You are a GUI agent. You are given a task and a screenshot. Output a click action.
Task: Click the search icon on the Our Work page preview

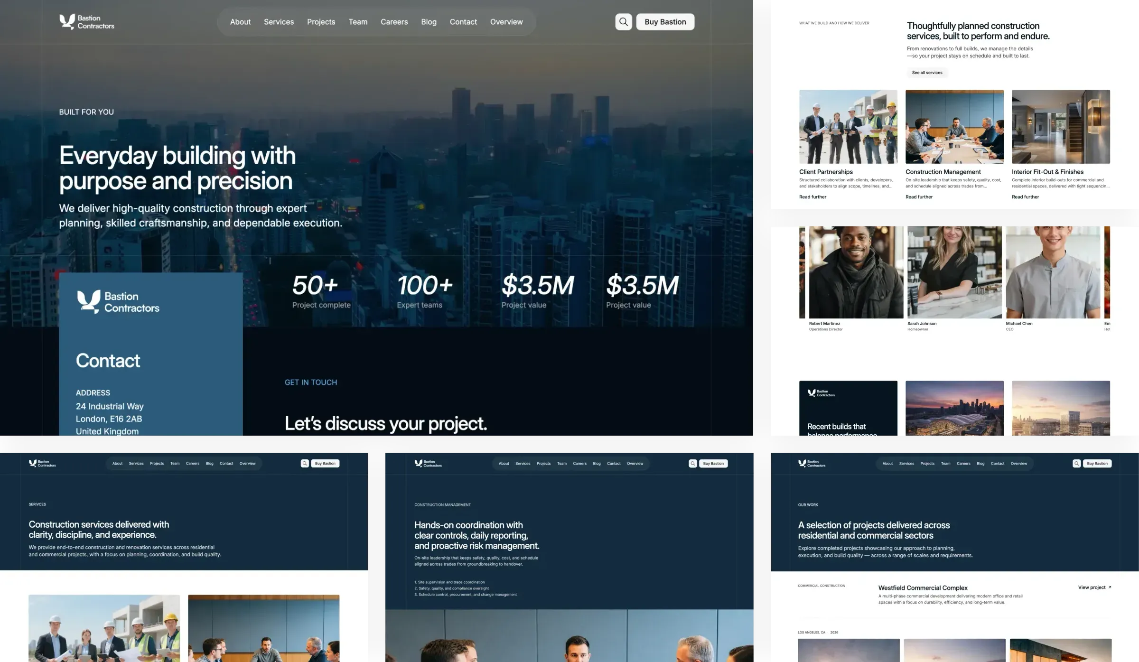point(1077,463)
